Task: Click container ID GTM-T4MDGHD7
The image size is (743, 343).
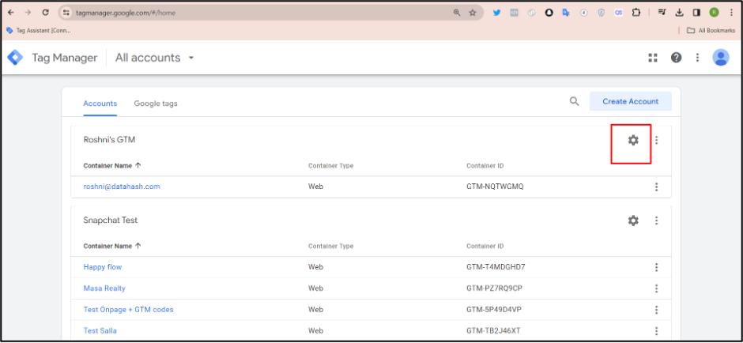Action: pyautogui.click(x=496, y=267)
